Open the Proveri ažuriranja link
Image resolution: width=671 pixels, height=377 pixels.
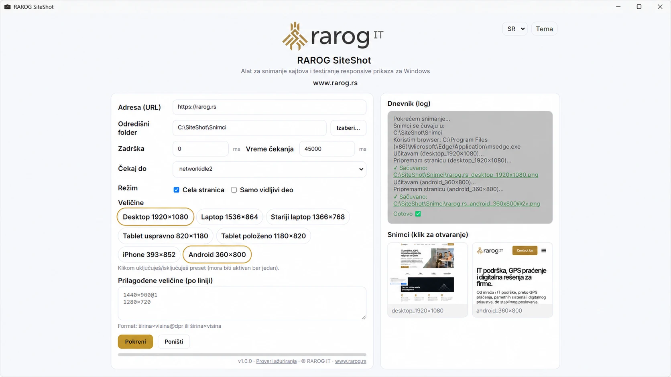(x=276, y=361)
